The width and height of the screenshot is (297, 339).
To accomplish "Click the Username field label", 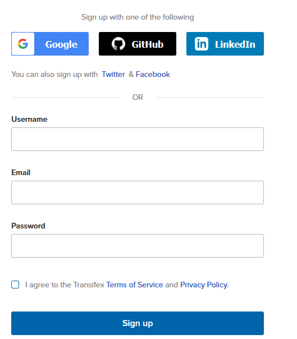I will point(29,119).
